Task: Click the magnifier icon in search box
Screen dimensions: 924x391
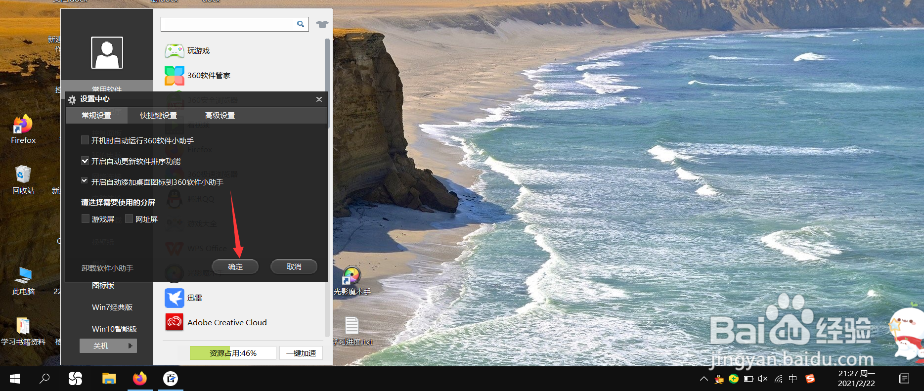Action: click(x=301, y=24)
